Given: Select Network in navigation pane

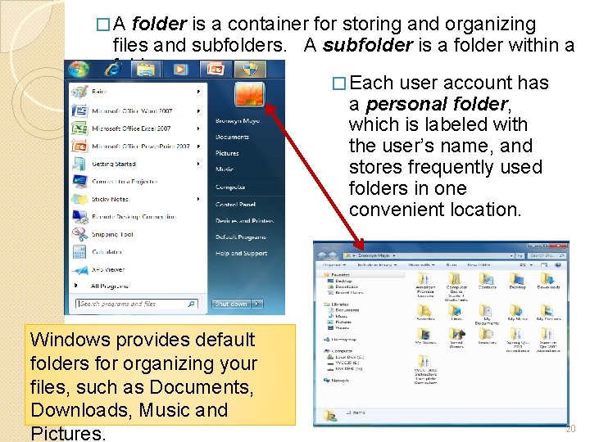Looking at the screenshot, I should 337,381.
